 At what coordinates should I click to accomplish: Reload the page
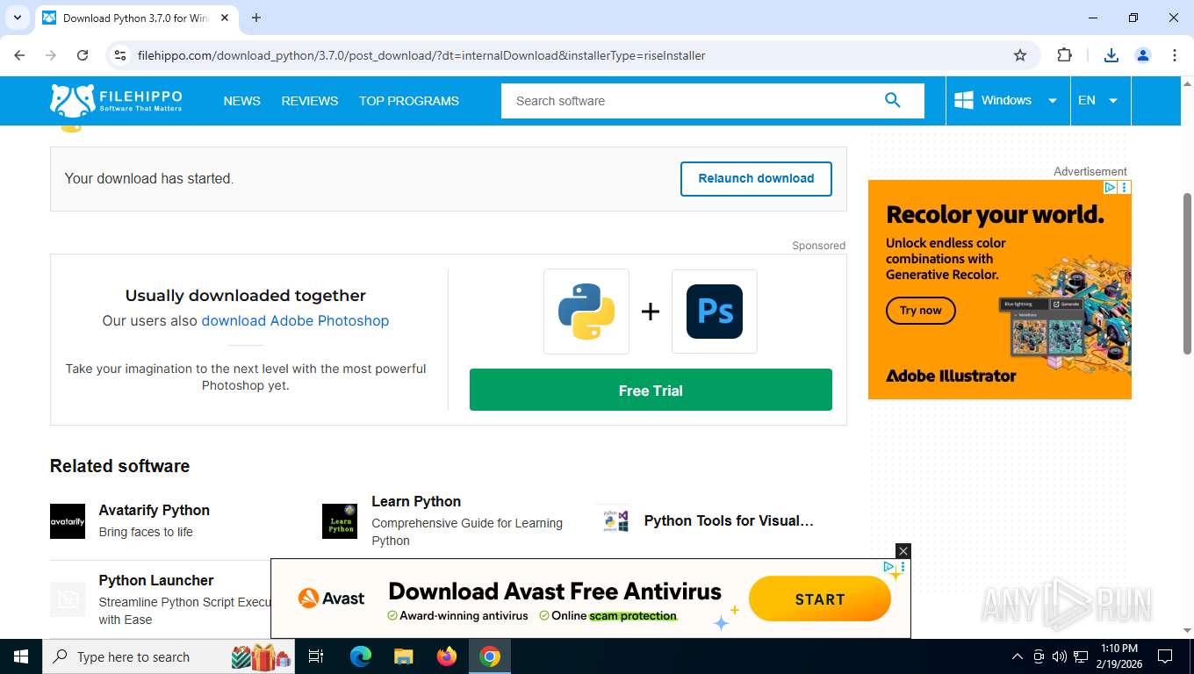(x=83, y=55)
